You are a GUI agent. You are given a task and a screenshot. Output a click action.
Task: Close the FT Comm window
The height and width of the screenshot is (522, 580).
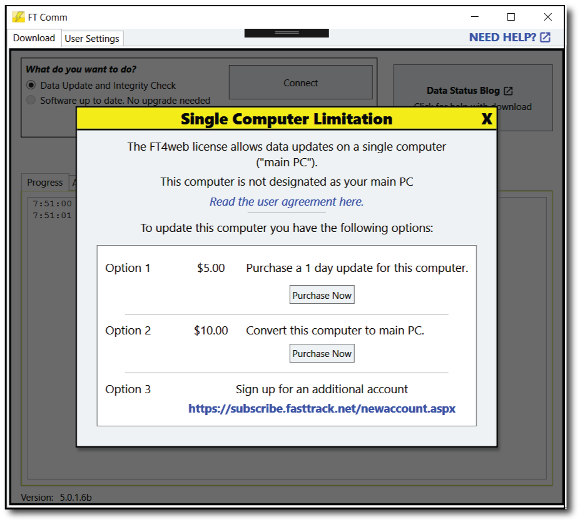(548, 17)
